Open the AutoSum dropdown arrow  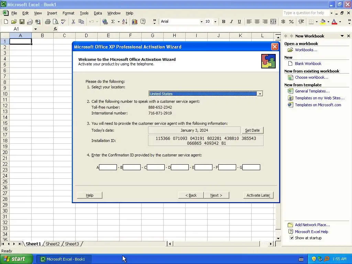[119, 22]
